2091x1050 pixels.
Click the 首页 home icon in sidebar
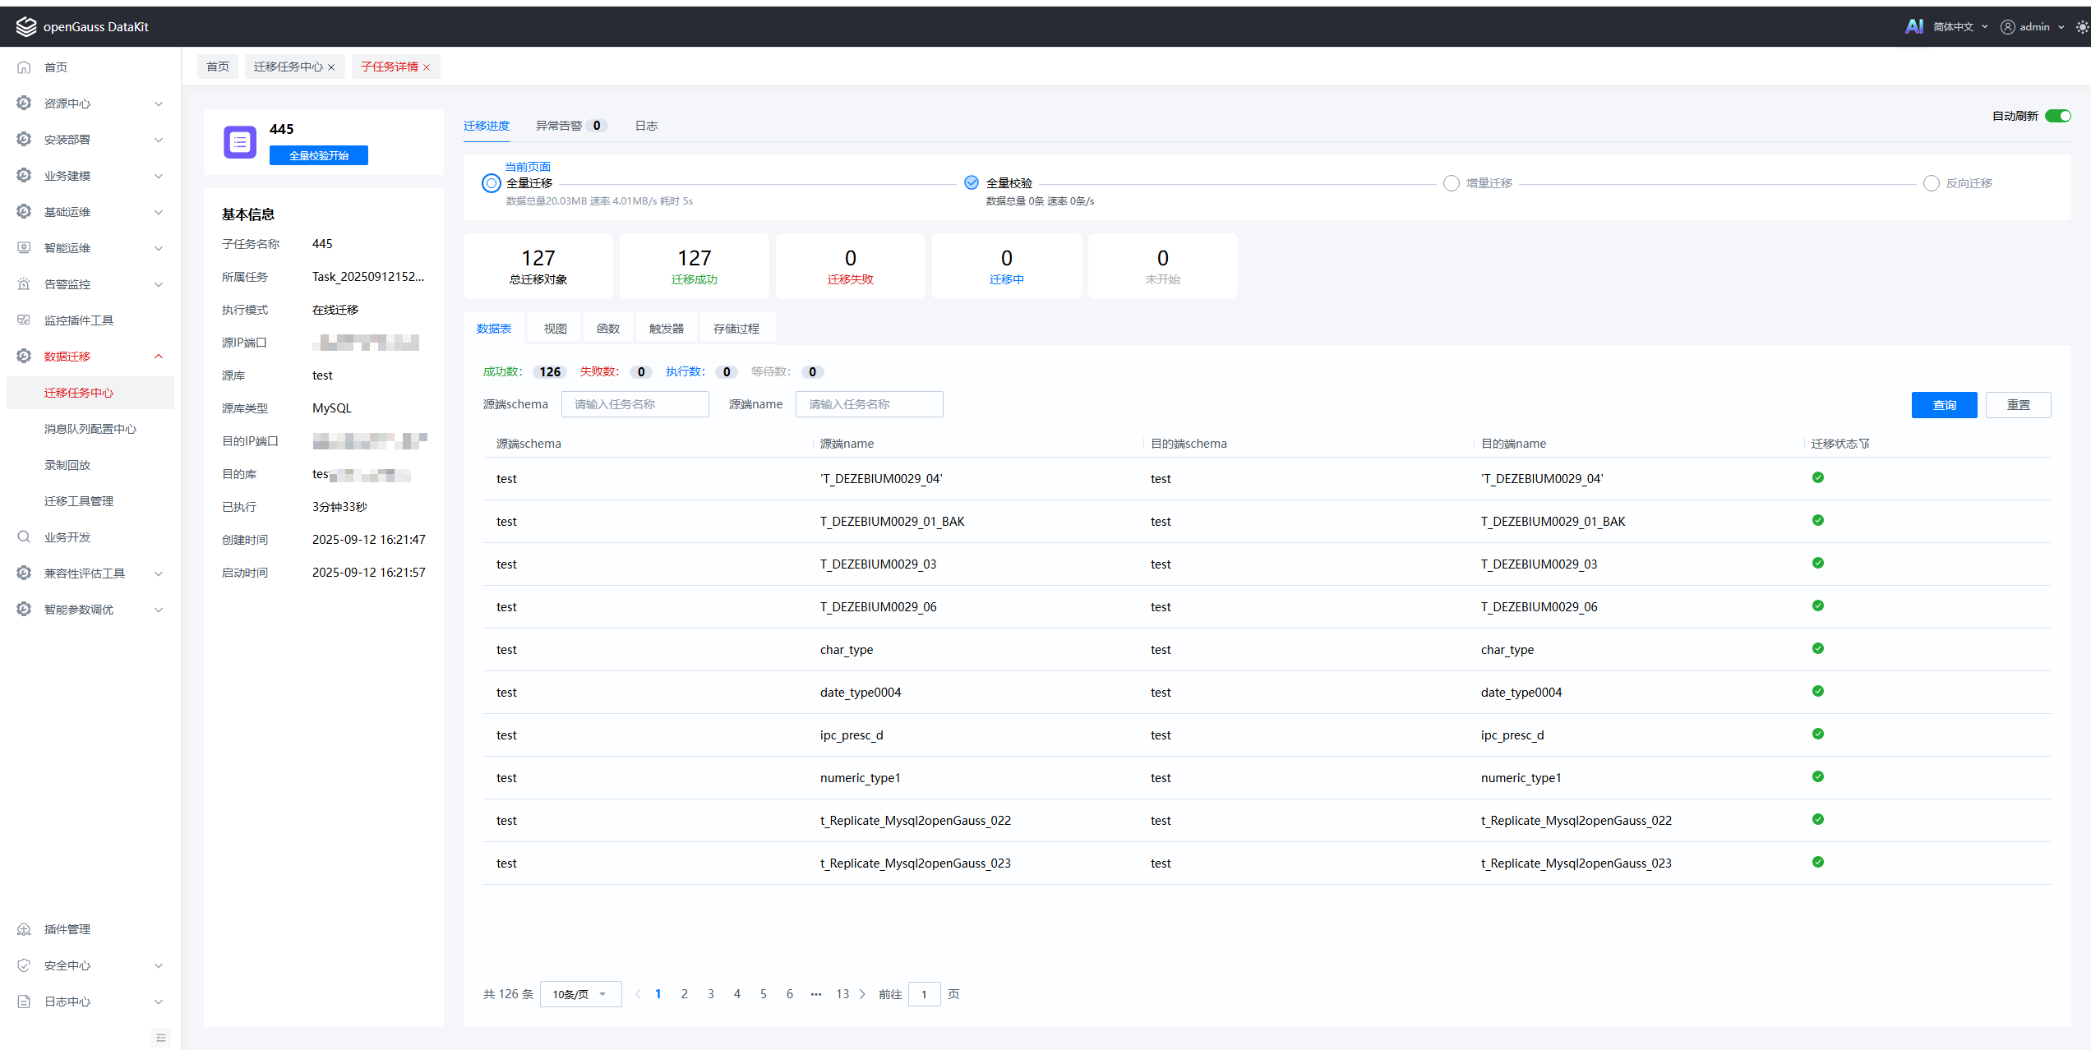(x=24, y=67)
